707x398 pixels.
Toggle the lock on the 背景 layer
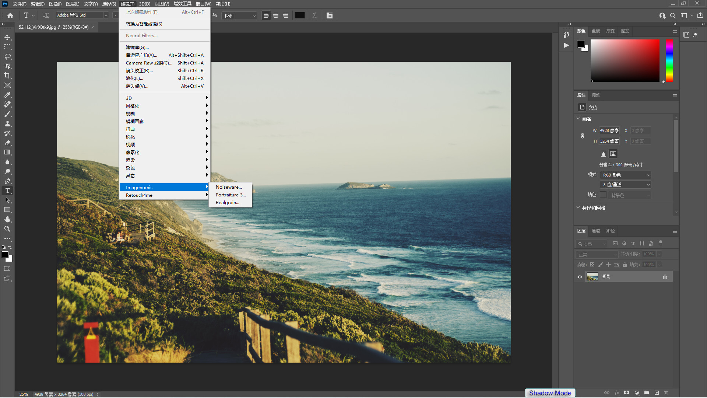(x=665, y=277)
